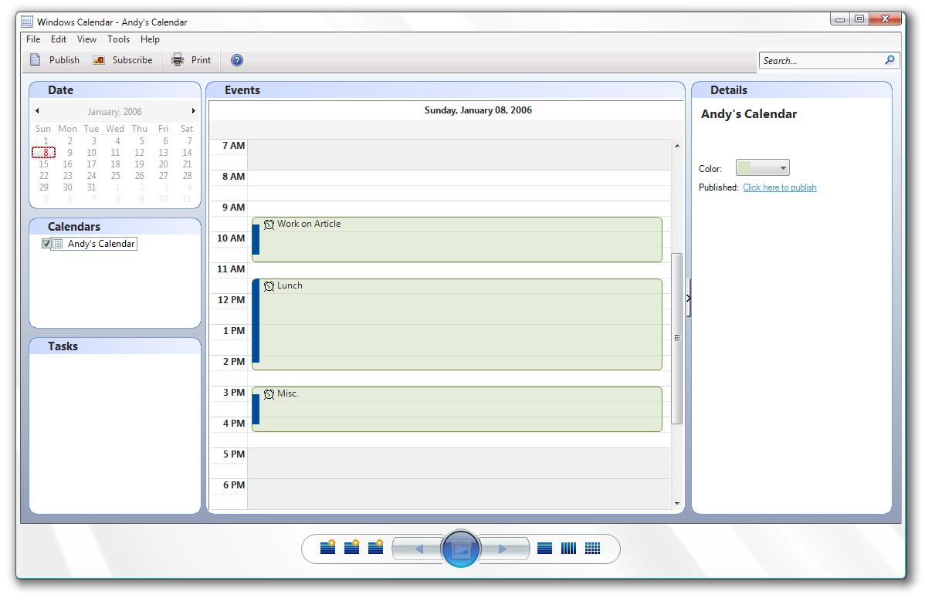This screenshot has height=601, width=925.
Task: Go to previous month in Date pane
Action: coord(37,111)
